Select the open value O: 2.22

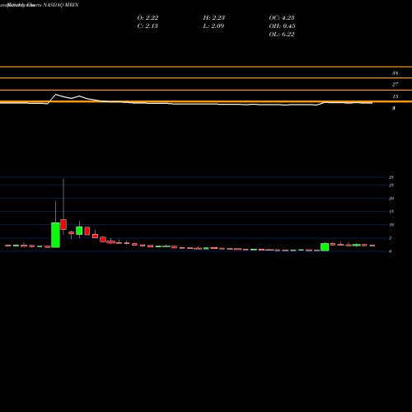point(147,18)
